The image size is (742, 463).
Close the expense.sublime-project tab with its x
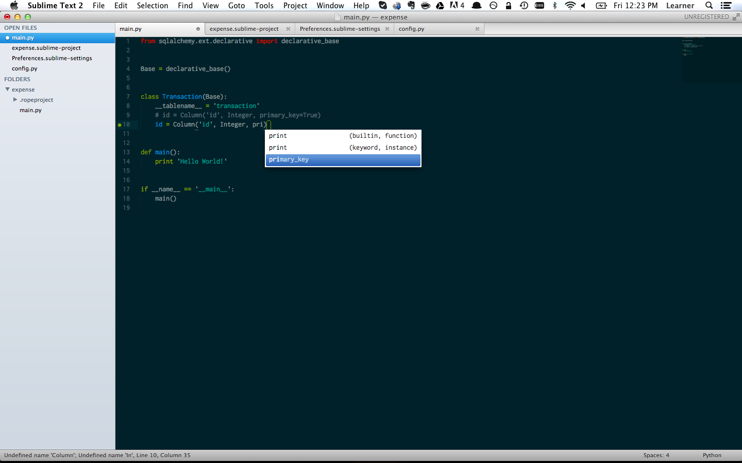pyautogui.click(x=288, y=29)
